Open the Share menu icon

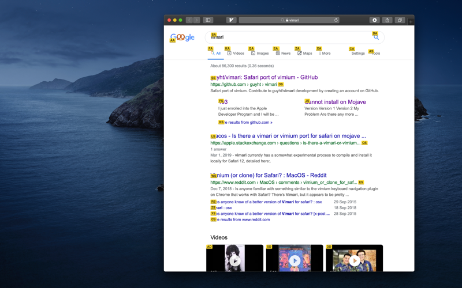387,20
